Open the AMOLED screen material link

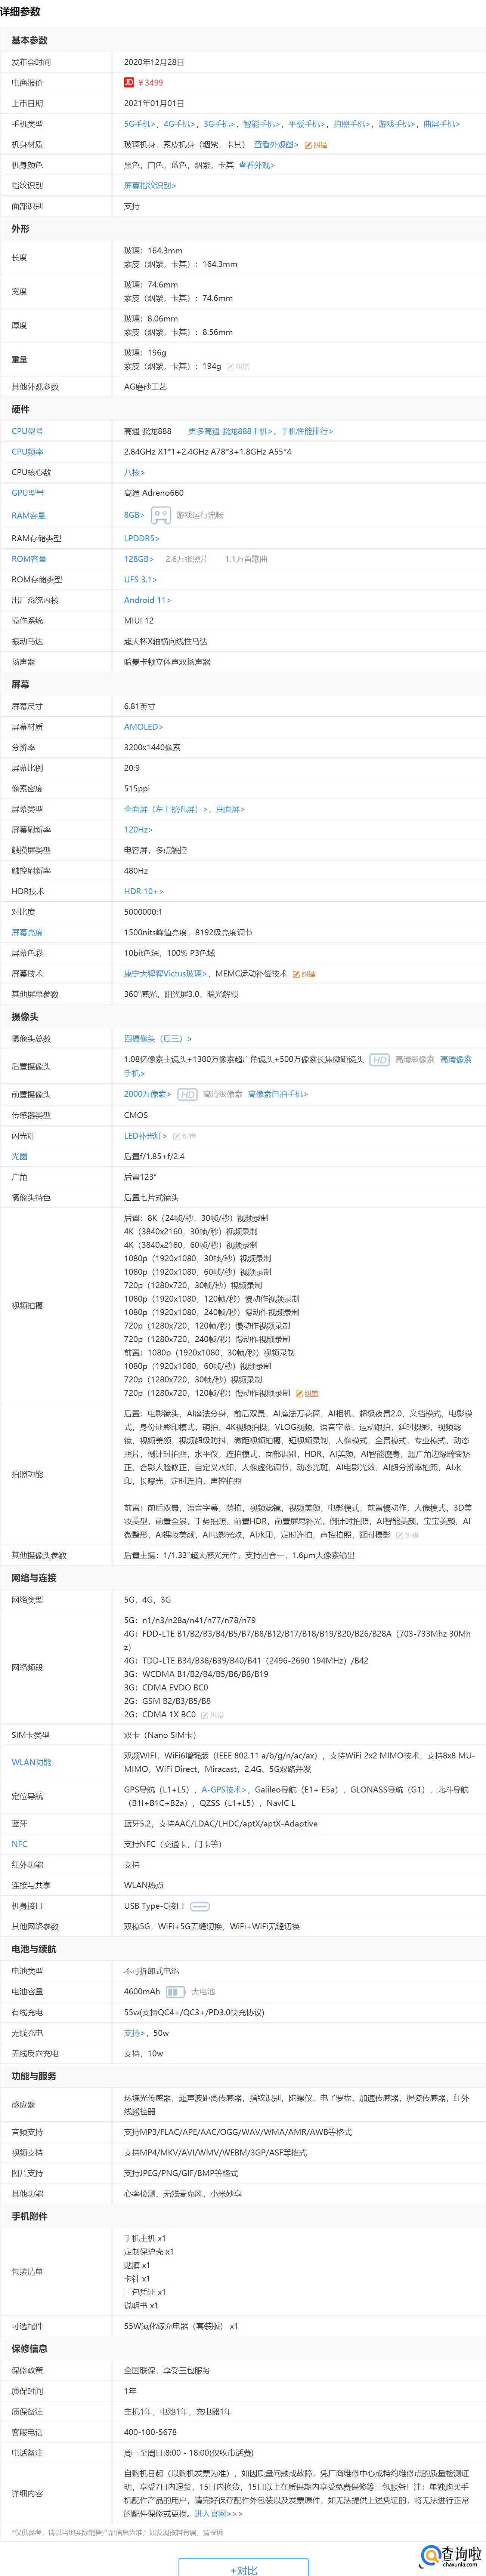[x=143, y=727]
